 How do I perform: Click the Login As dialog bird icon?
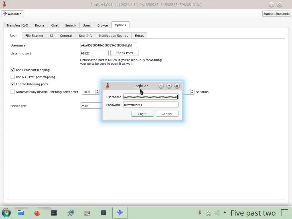coord(108,86)
